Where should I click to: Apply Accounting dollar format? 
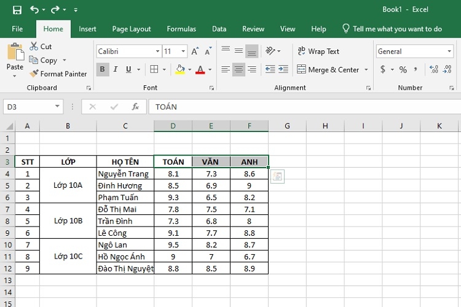click(383, 69)
